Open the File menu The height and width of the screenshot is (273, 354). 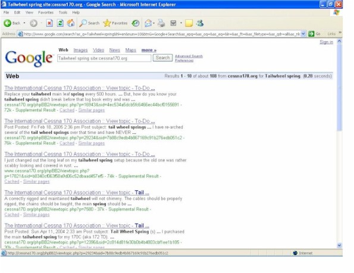pyautogui.click(x=7, y=12)
